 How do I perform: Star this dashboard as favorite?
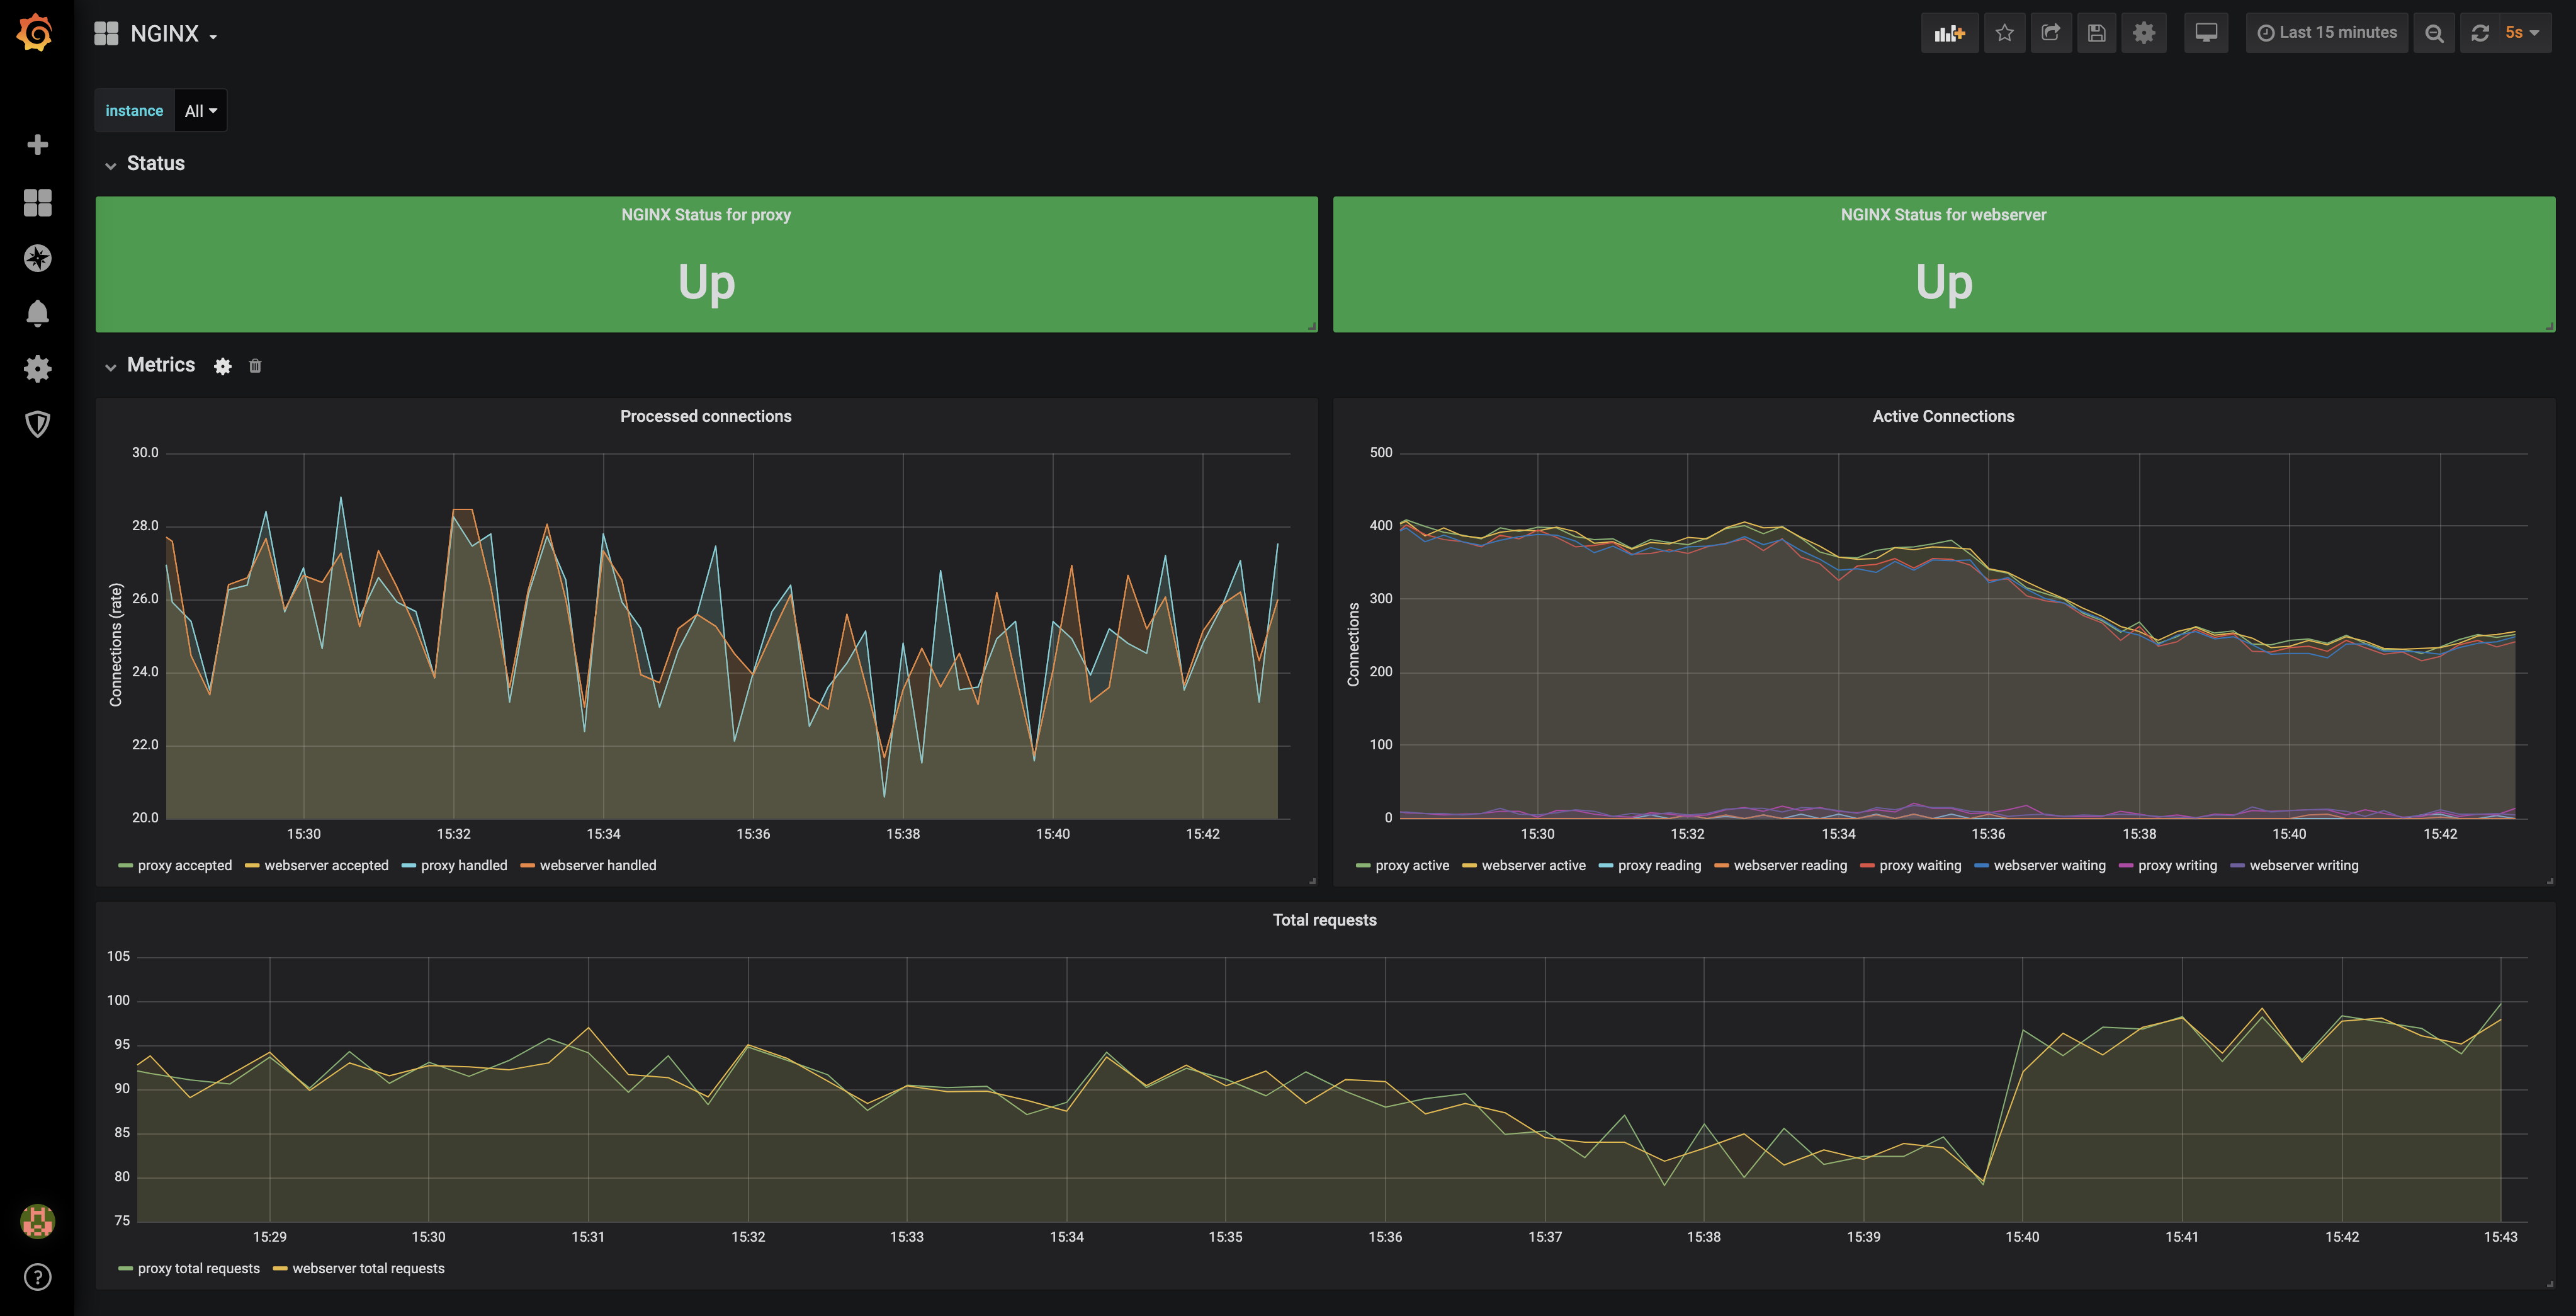(2004, 33)
